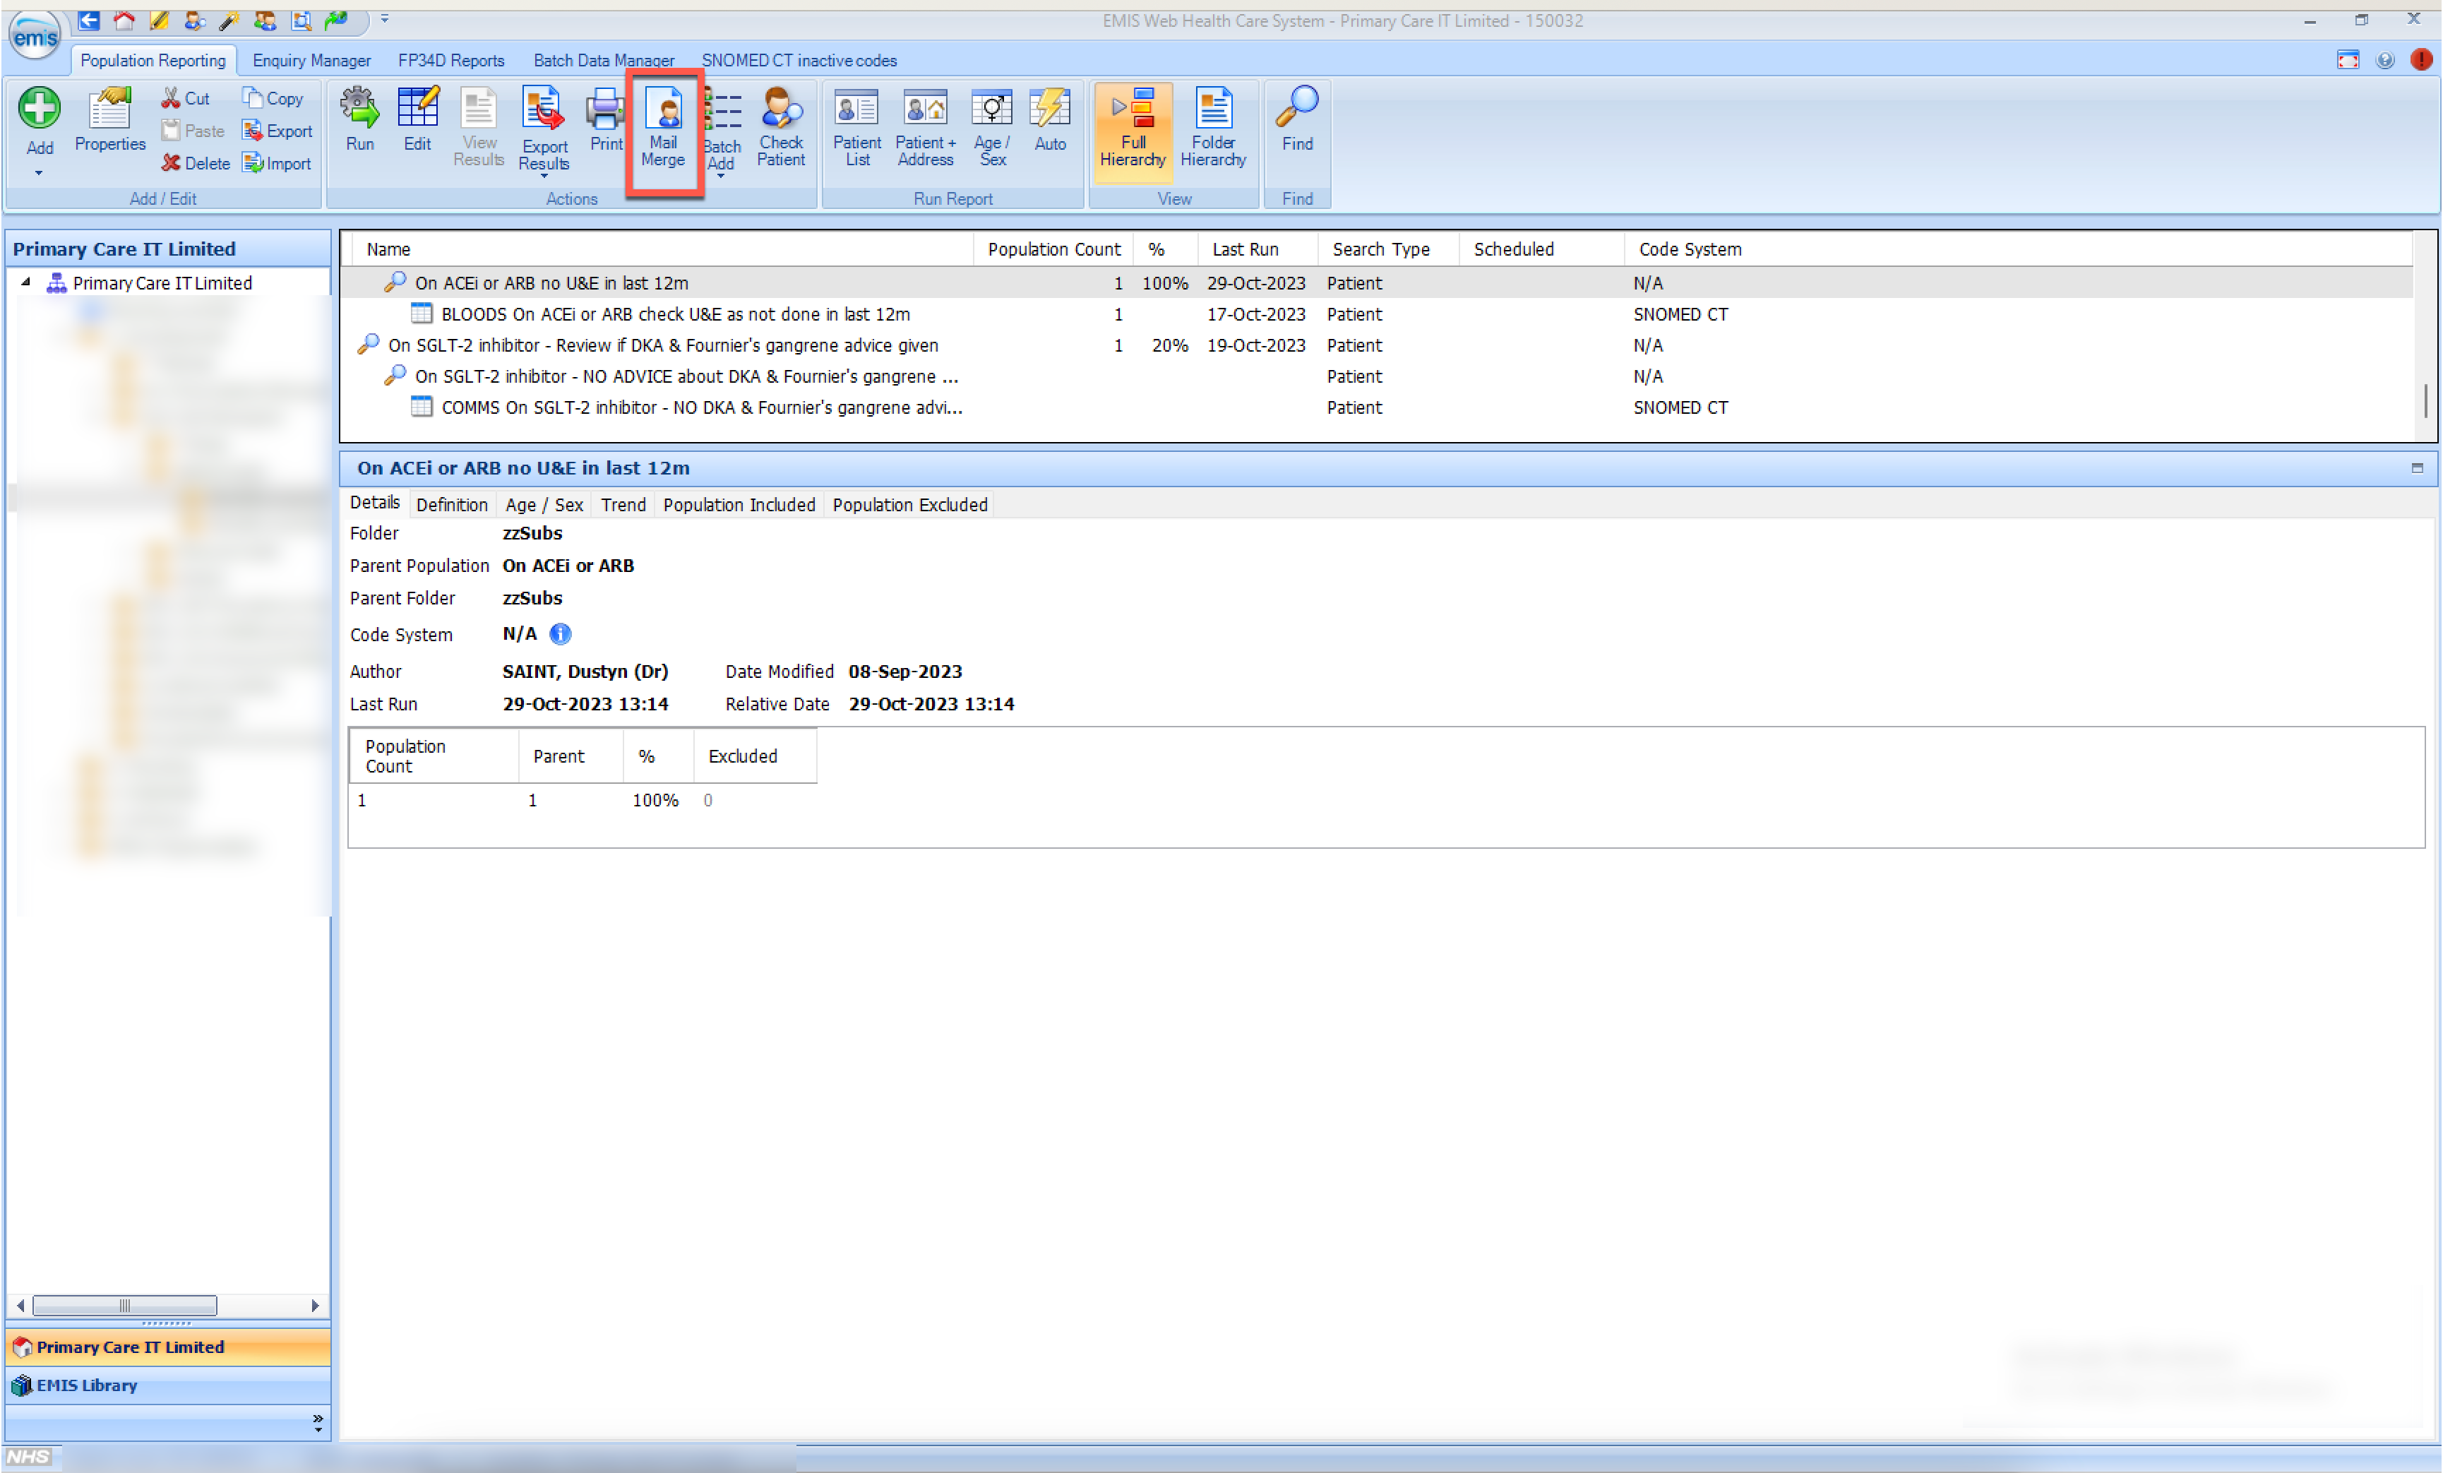Select 'On SGLT-2 inhibitor - Review if DKA' row
Screen dimensions: 2443x1473
coord(1378,345)
